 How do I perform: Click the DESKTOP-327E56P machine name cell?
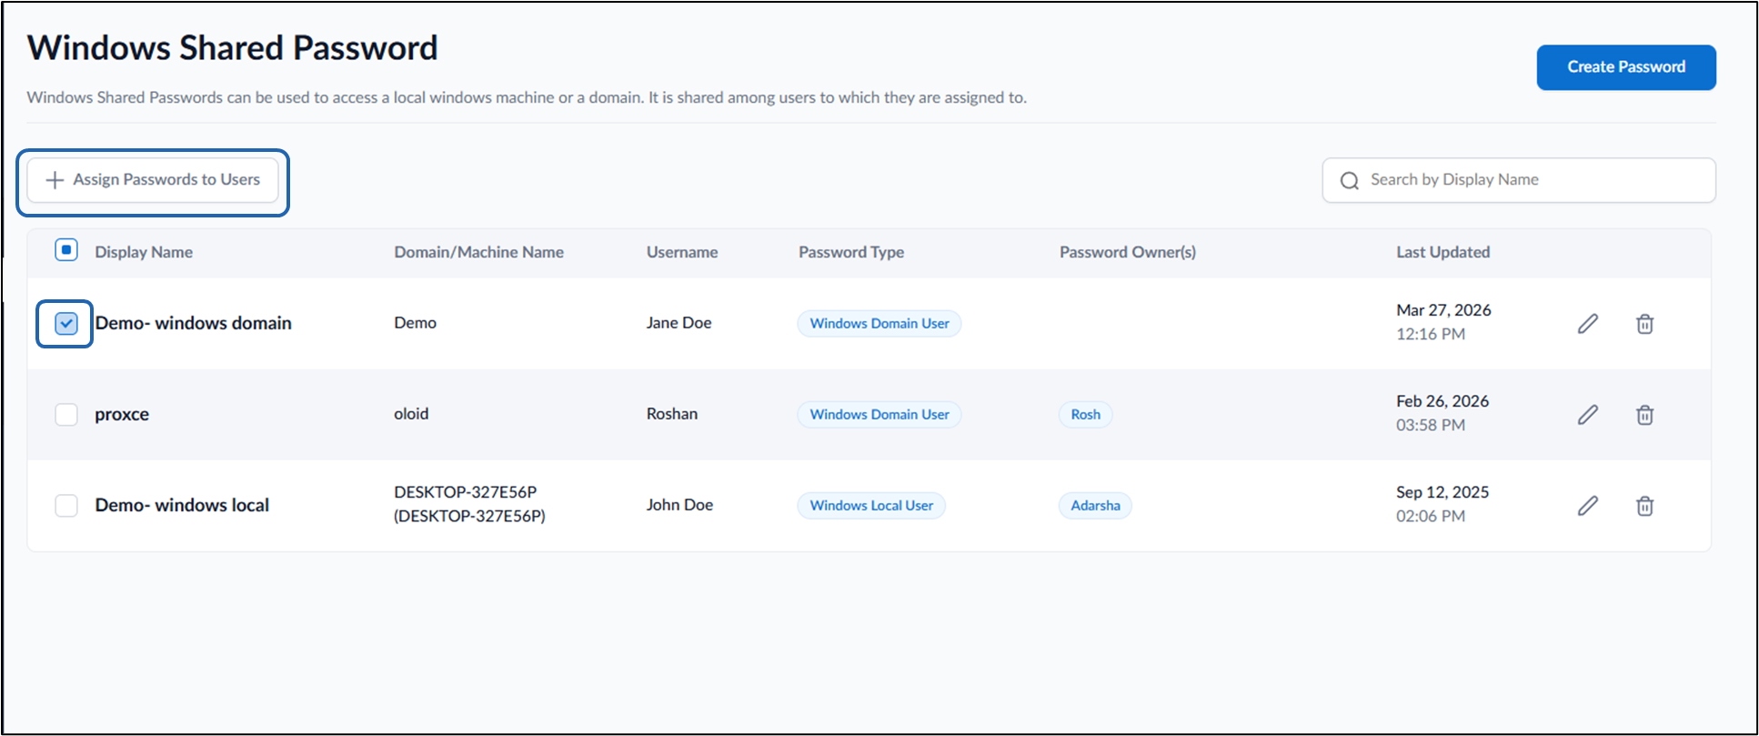[469, 504]
